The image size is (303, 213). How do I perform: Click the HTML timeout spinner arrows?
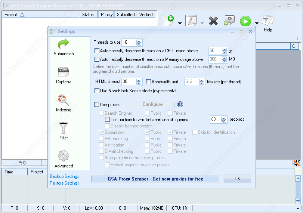(x=139, y=82)
